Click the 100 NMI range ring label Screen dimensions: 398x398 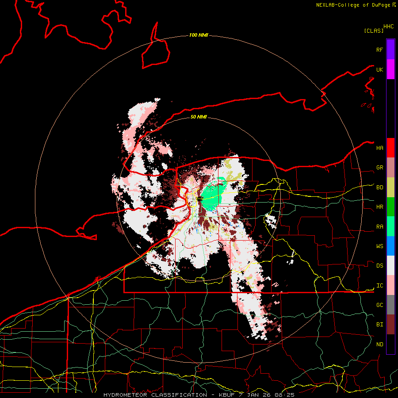[x=199, y=35]
